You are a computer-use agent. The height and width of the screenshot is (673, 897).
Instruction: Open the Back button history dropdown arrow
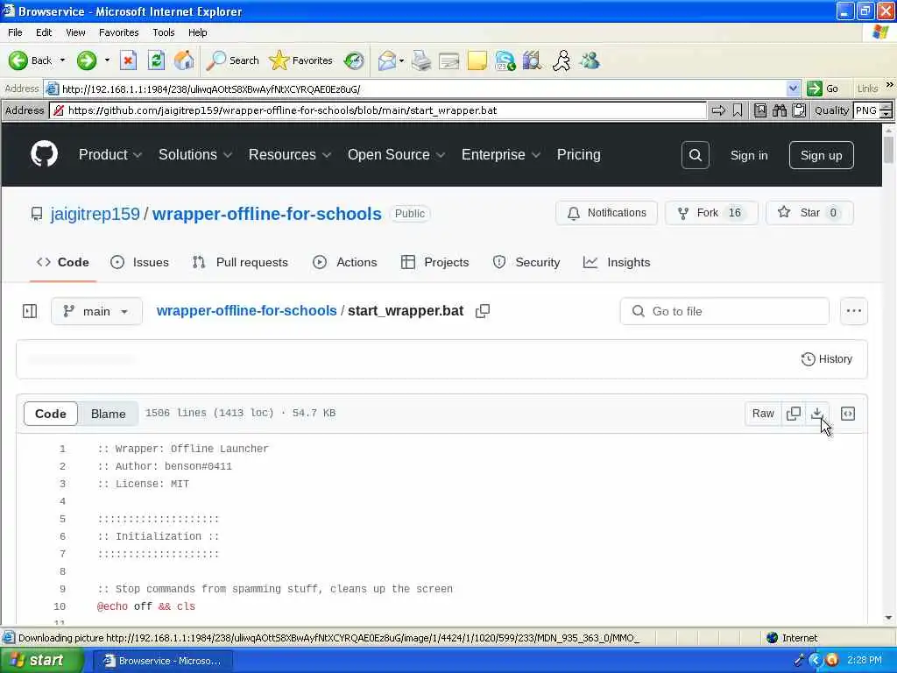[x=62, y=60]
